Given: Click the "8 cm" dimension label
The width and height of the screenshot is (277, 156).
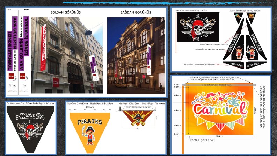Looking at the screenshot, I should [x=177, y=85].
